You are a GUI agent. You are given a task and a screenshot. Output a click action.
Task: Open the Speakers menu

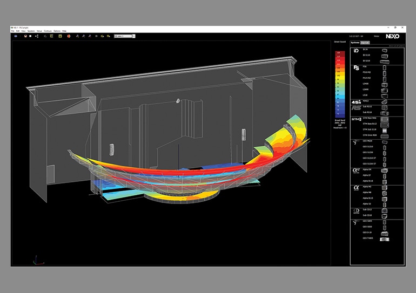click(x=30, y=31)
